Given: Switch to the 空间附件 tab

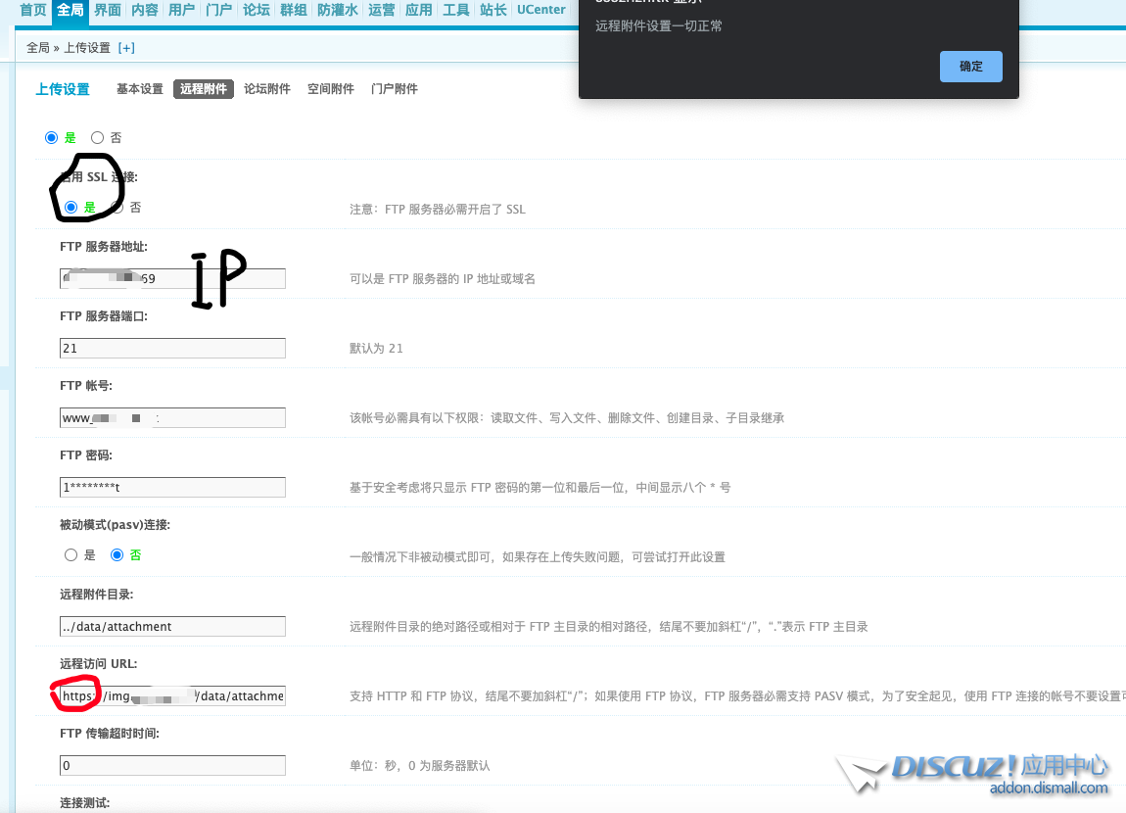Looking at the screenshot, I should tap(331, 89).
